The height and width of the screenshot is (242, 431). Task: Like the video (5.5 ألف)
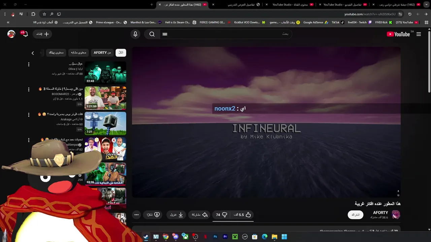(x=242, y=215)
